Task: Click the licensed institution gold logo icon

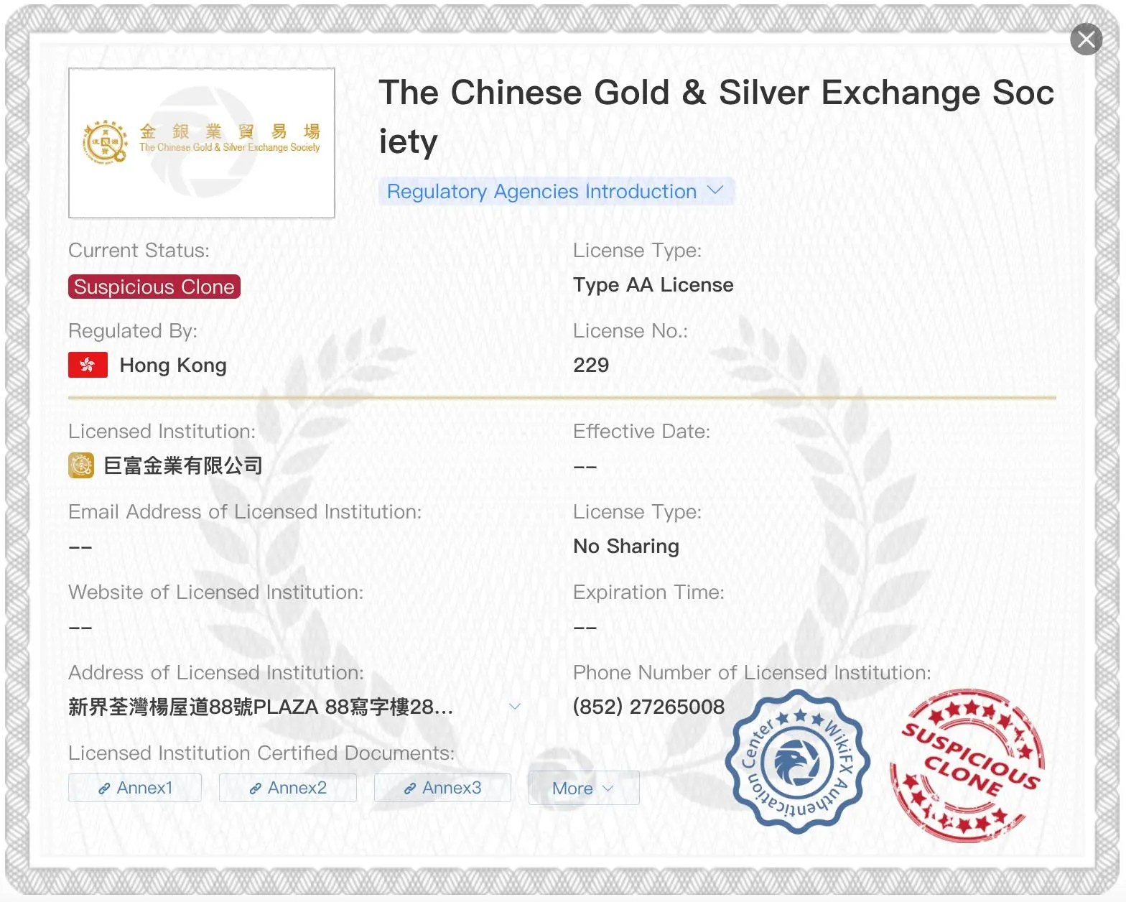Action: pos(81,465)
